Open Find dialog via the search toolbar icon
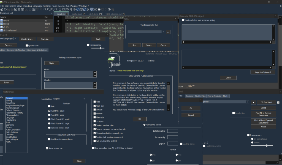The height and width of the screenshot is (165, 282). (x=45, y=9)
